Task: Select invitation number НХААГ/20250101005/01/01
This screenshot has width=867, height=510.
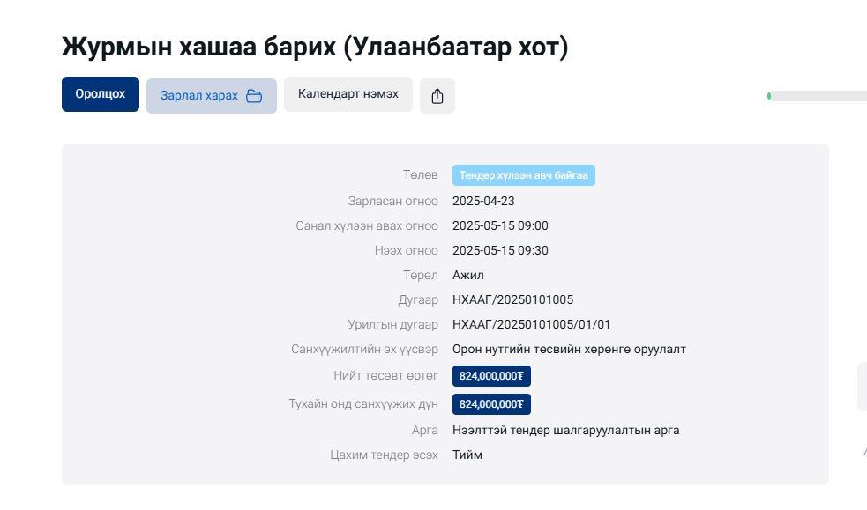Action: click(x=531, y=324)
